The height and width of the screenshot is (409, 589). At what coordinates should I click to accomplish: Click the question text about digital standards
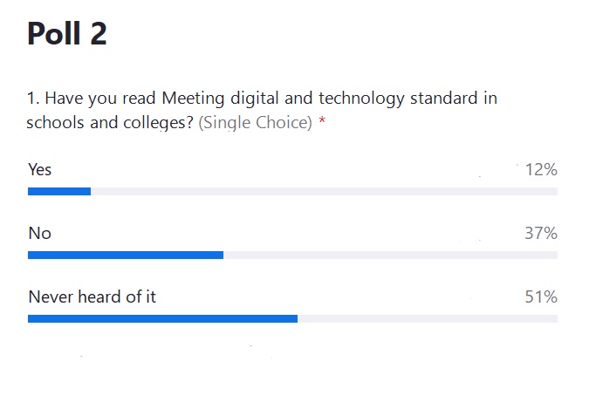click(x=262, y=111)
